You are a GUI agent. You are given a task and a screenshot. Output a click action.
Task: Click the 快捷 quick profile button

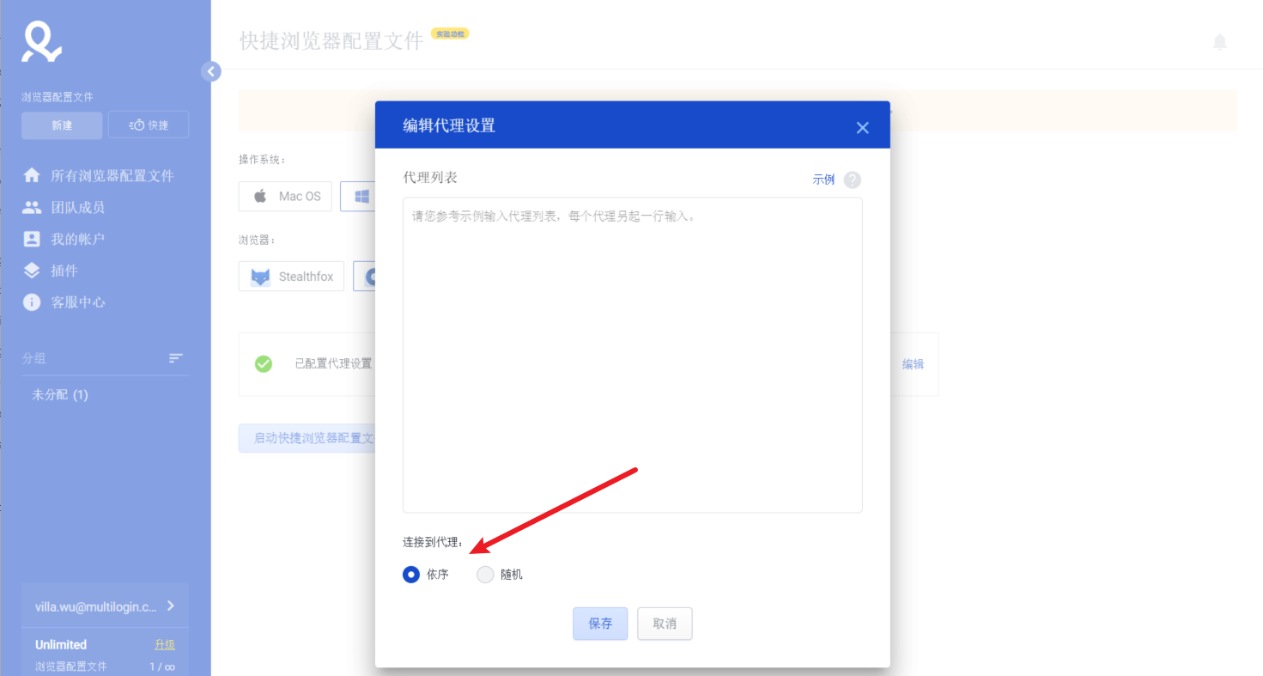coord(149,125)
